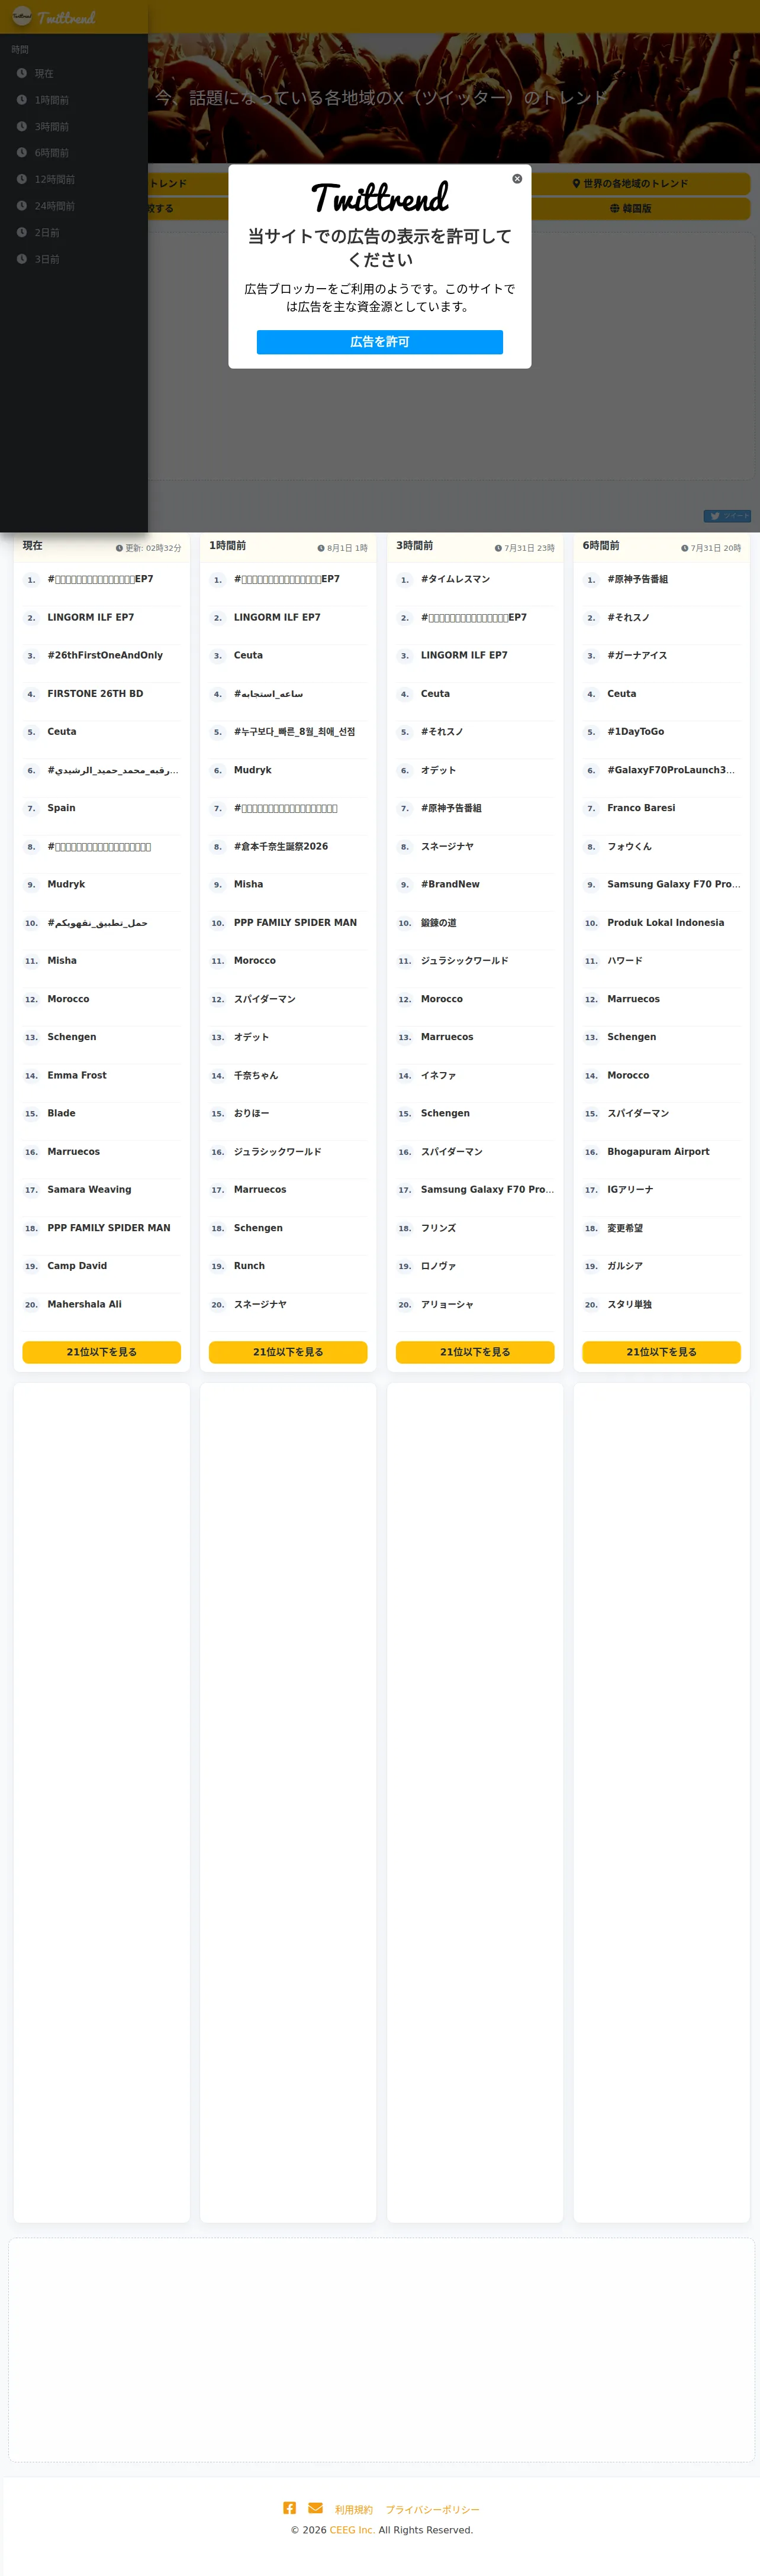Close the ad-blocker modal with the X icon
This screenshot has width=760, height=2576.
[517, 179]
